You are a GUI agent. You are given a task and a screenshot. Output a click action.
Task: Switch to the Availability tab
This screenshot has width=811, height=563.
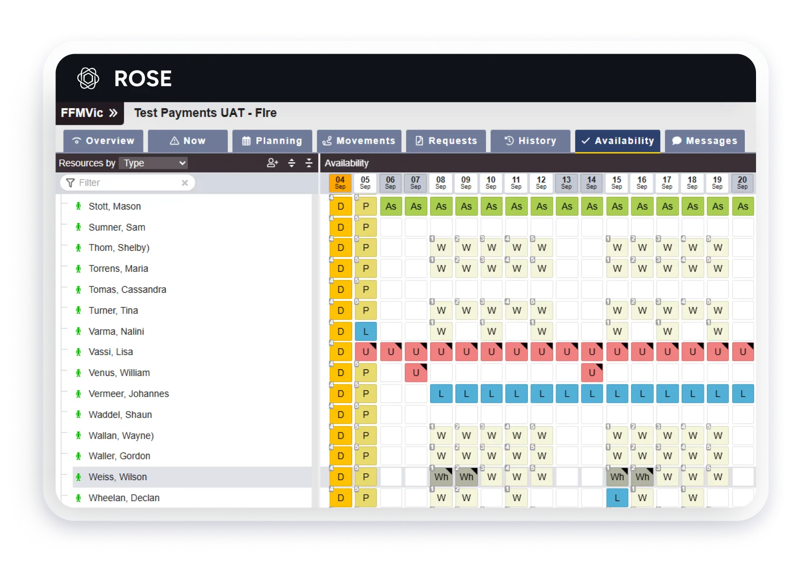(617, 141)
